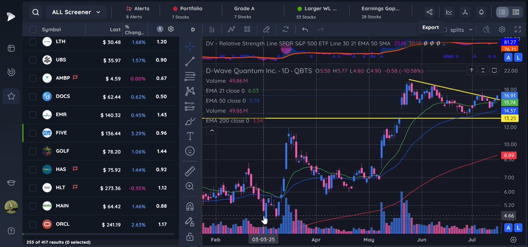Viewport: 528px width, 247px height.
Task: Open the watchlists star in sidebar
Action: click(11, 96)
